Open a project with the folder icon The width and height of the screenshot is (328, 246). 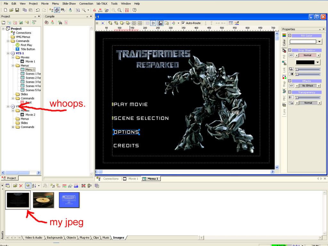pyautogui.click(x=11, y=10)
